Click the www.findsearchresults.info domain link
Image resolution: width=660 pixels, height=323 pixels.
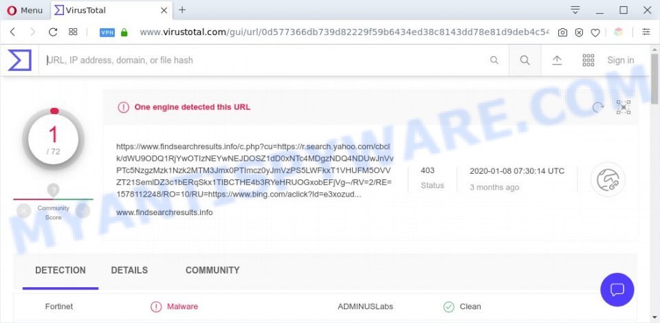coord(164,212)
